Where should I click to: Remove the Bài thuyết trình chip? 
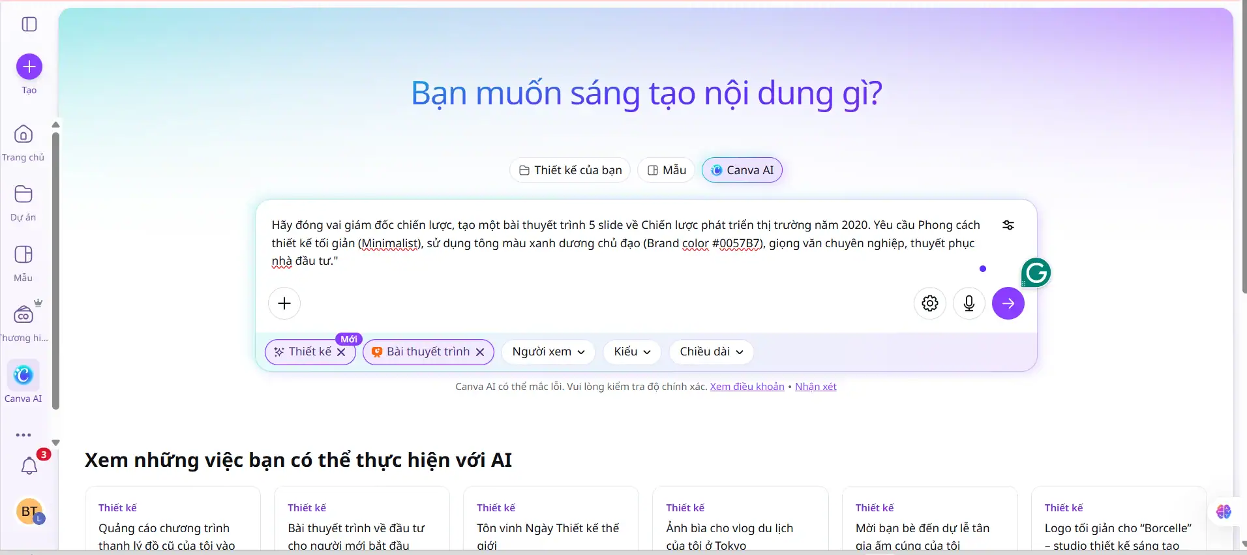[x=480, y=352]
